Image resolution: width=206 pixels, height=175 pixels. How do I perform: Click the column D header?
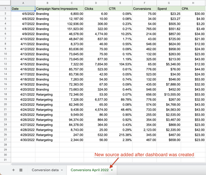[x=96, y=3]
